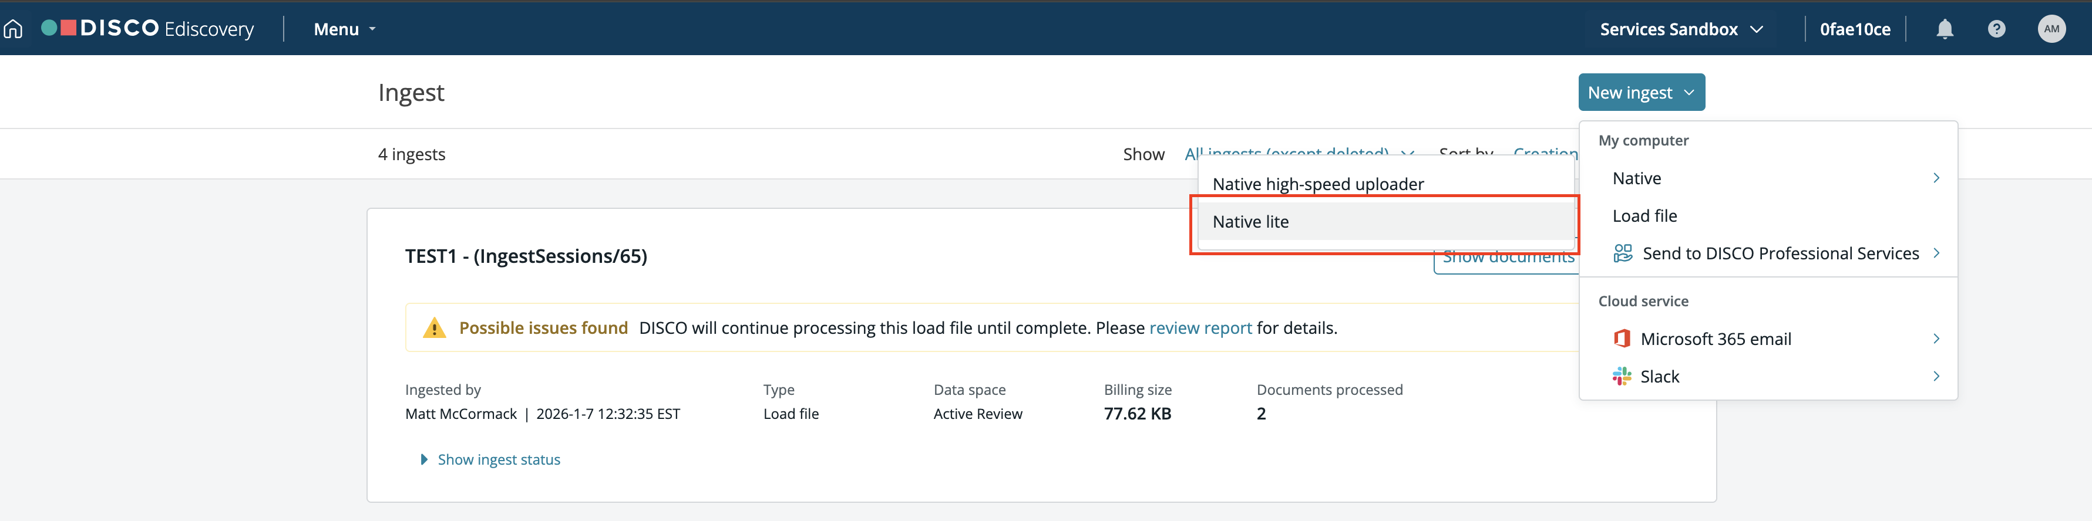Open the help question mark icon
The width and height of the screenshot is (2092, 521).
1996,29
